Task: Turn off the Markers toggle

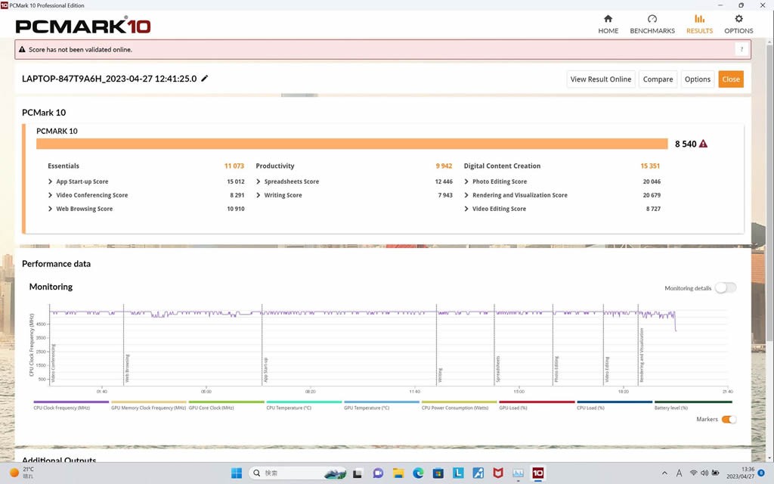Action: coord(729,420)
